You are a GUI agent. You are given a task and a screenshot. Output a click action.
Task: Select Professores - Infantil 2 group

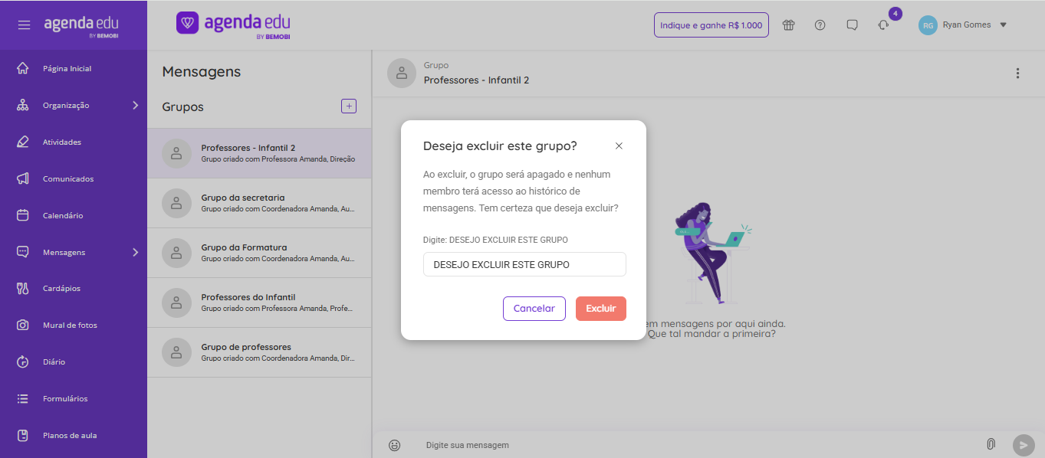(x=259, y=153)
